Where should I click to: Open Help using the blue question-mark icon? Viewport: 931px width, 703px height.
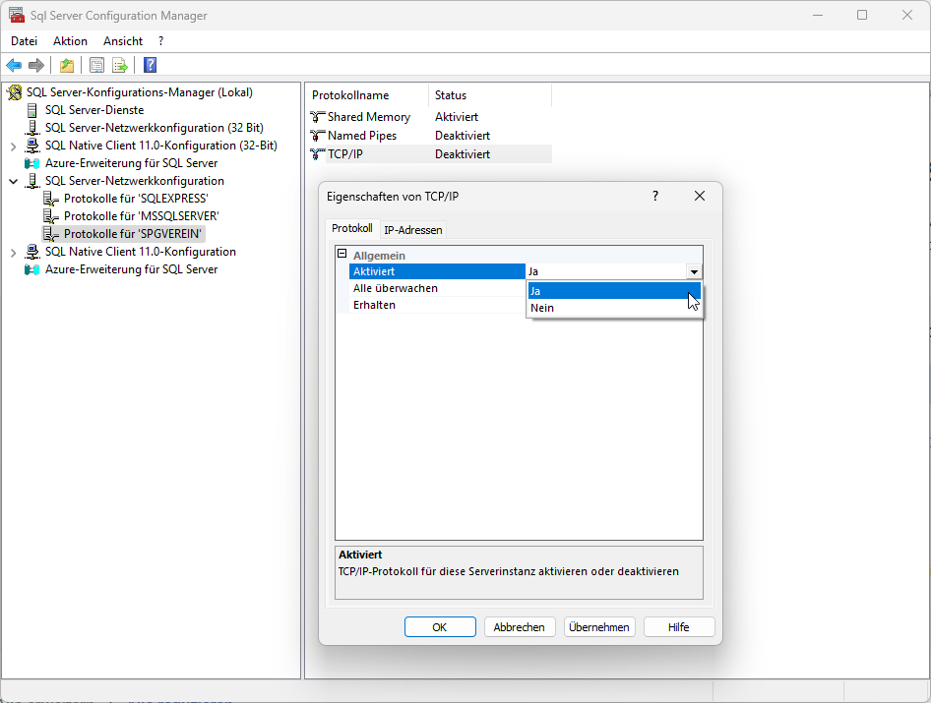(150, 66)
